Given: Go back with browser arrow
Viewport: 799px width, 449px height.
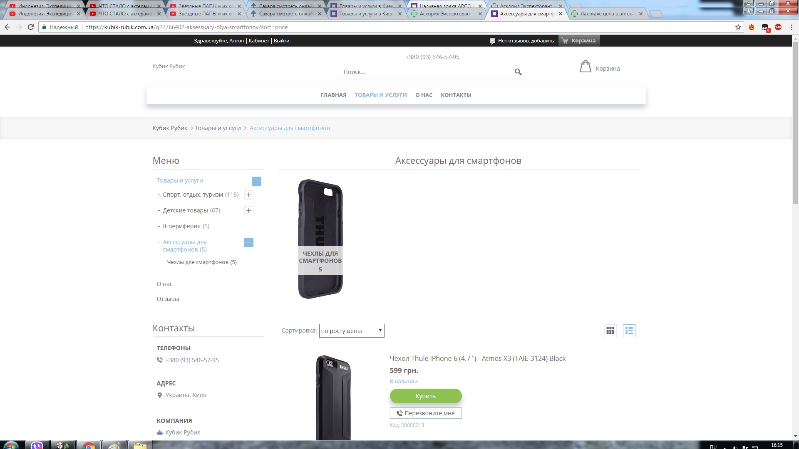Looking at the screenshot, I should pos(7,27).
